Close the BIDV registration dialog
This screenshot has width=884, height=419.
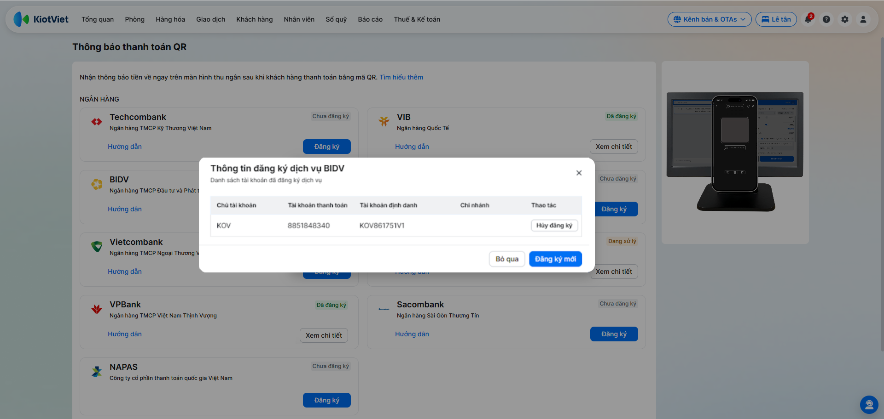click(x=579, y=173)
